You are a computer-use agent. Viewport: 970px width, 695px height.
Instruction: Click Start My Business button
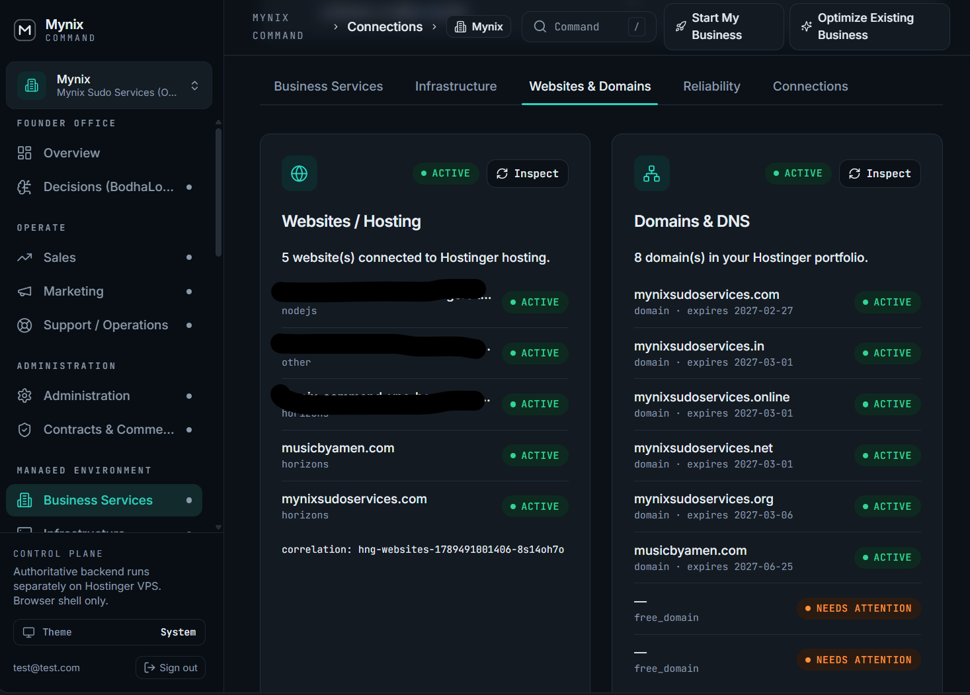tap(724, 26)
